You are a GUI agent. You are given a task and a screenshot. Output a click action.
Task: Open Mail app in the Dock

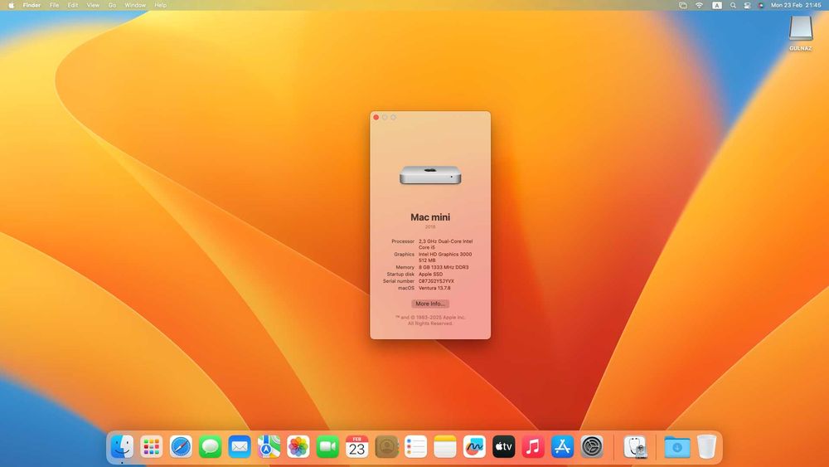[x=240, y=447]
